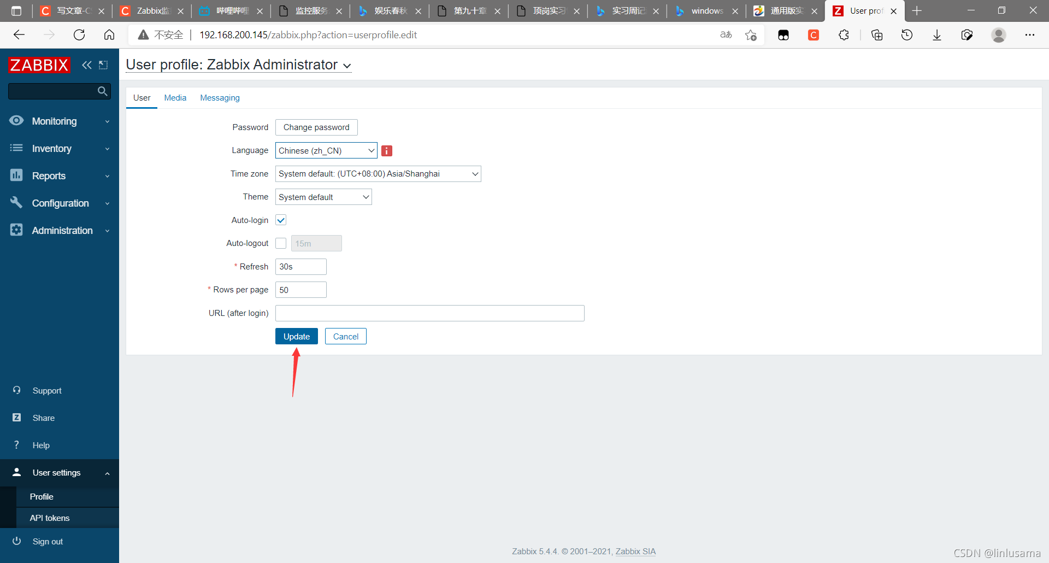Image resolution: width=1049 pixels, height=563 pixels.
Task: Open the Zabbix SIA footer link
Action: point(635,552)
